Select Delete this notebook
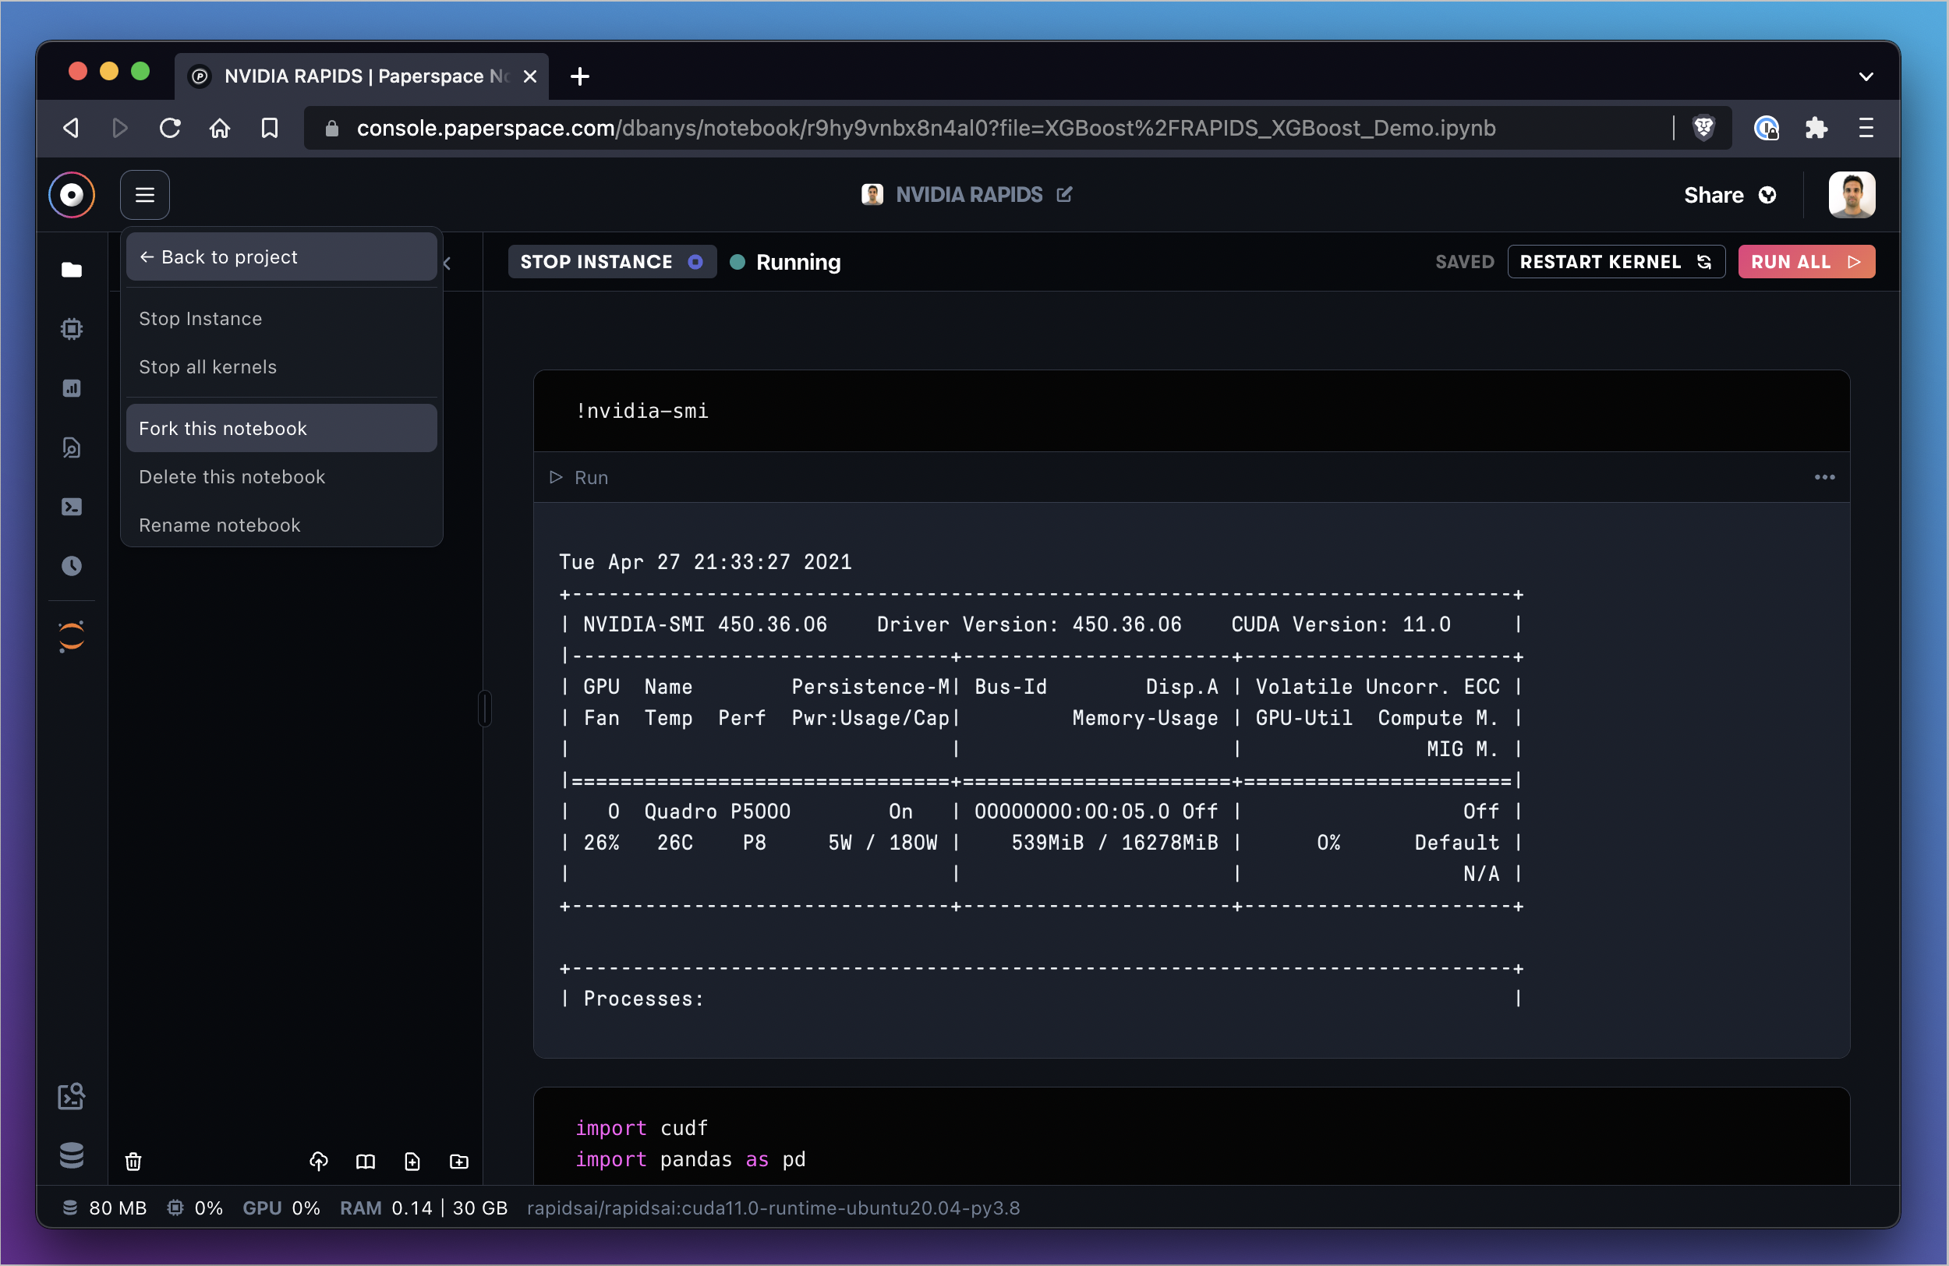1949x1266 pixels. [281, 476]
